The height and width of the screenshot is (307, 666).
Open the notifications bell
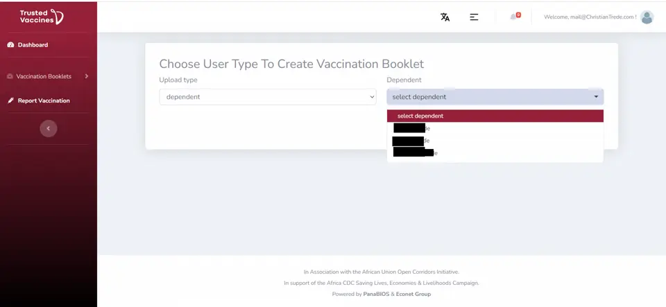[x=513, y=17]
